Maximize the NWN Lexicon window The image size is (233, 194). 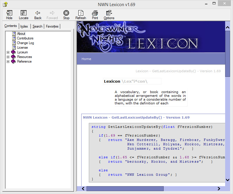(x=214, y=3)
